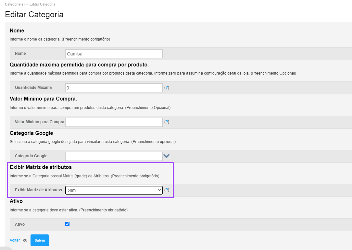The width and height of the screenshot is (352, 250).
Task: Click the Salvar button
Action: tap(40, 240)
